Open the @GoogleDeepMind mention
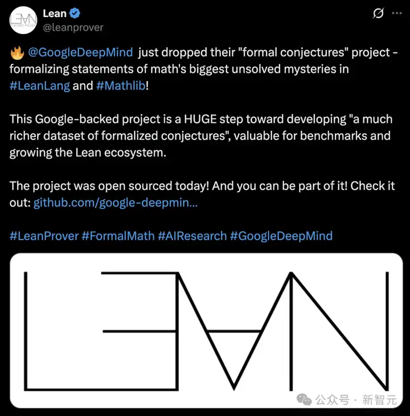Screen dimensions: 410x416 pyautogui.click(x=80, y=52)
